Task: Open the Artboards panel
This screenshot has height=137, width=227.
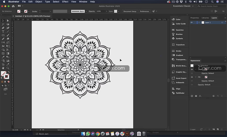Action: (180, 83)
